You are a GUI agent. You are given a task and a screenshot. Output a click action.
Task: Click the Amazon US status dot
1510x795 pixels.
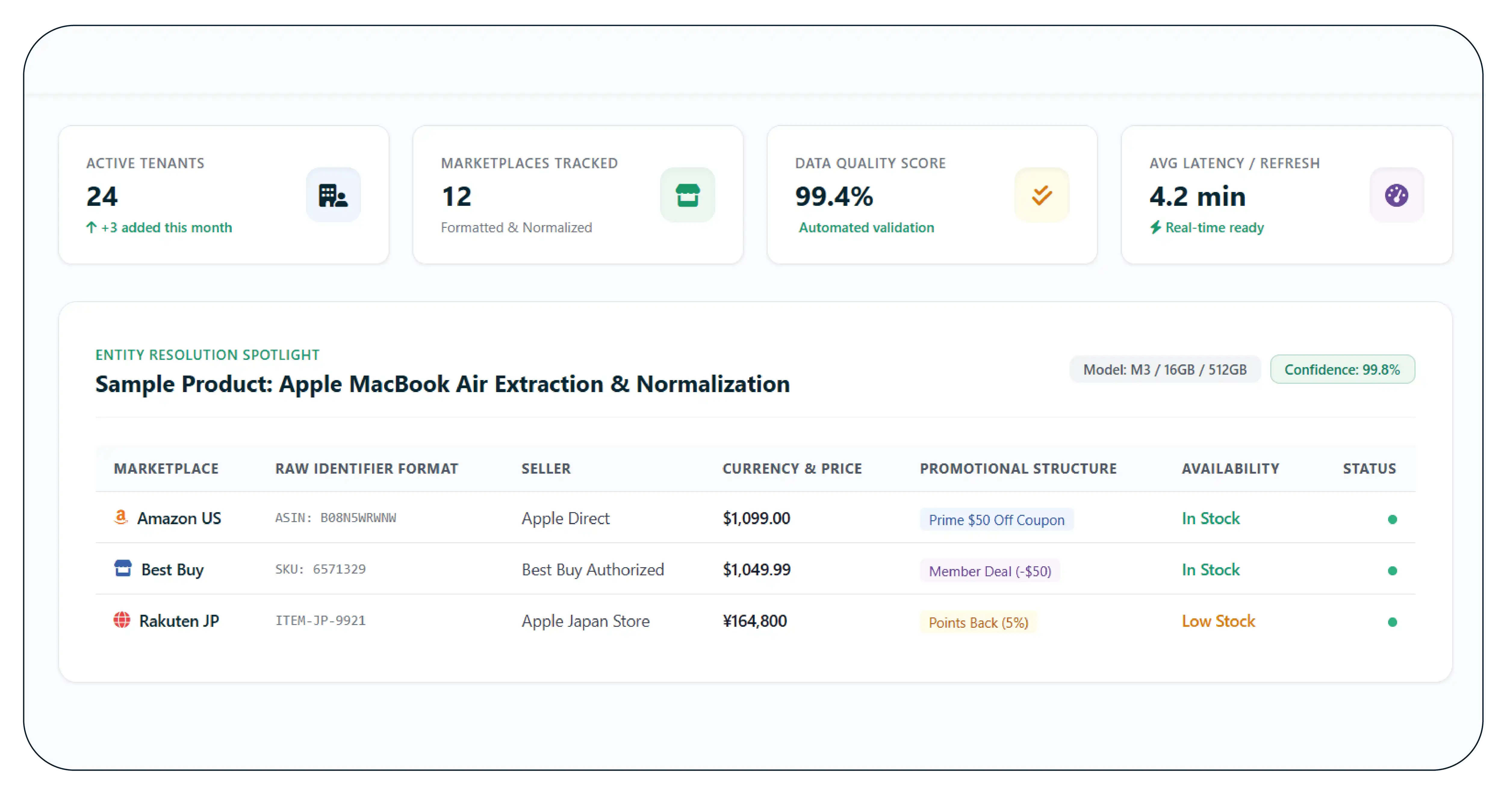click(x=1392, y=519)
